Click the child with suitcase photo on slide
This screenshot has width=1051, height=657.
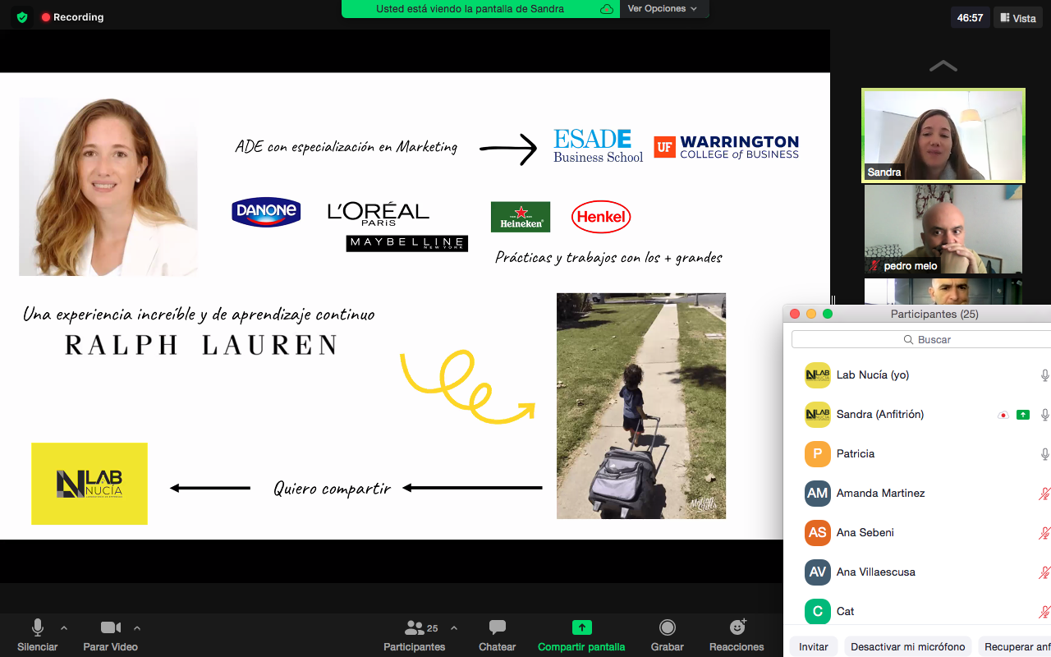641,406
